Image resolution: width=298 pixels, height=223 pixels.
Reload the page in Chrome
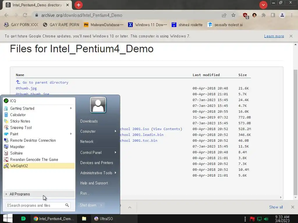pyautogui.click(x=25, y=15)
